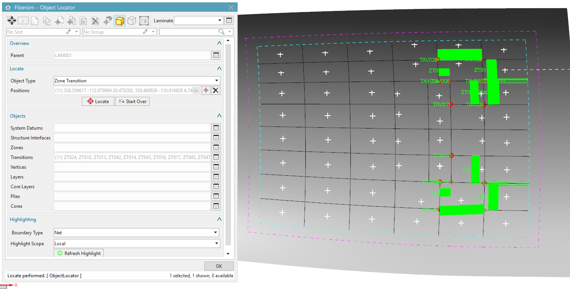Collapse the Overview section
Screen dimensions: 570x289
(x=219, y=43)
